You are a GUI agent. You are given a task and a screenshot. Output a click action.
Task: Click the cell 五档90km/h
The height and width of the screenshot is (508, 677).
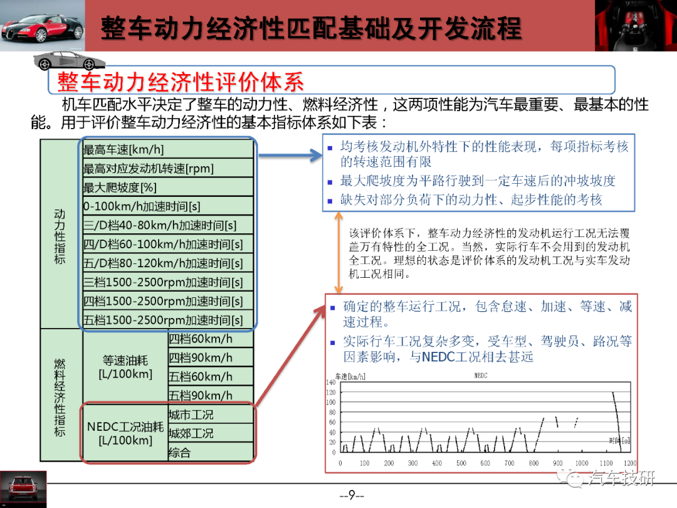tap(210, 395)
